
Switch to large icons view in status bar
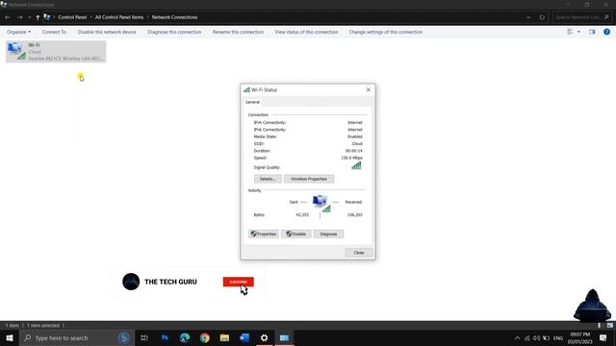tap(610, 326)
